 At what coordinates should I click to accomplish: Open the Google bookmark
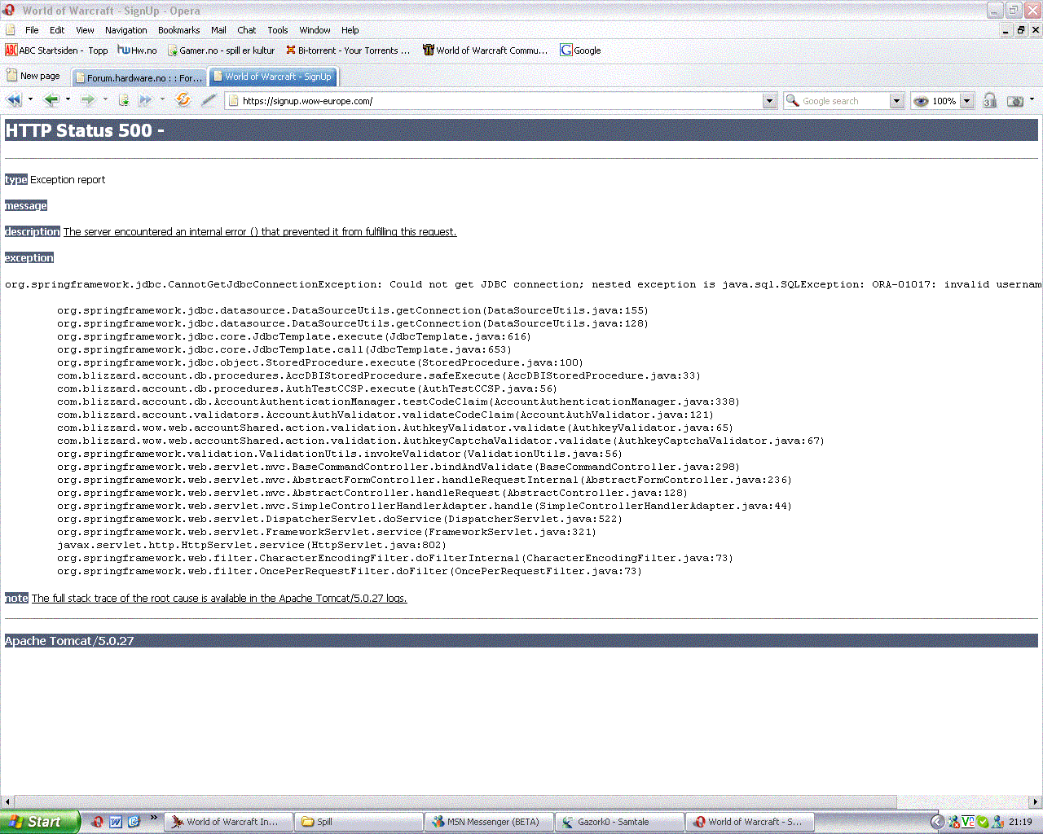tap(580, 50)
